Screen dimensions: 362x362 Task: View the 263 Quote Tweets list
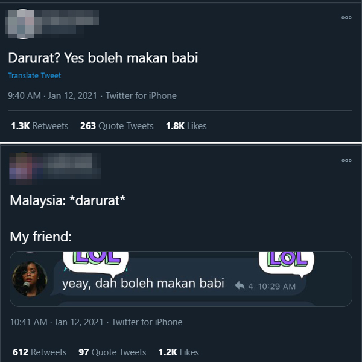(x=116, y=126)
